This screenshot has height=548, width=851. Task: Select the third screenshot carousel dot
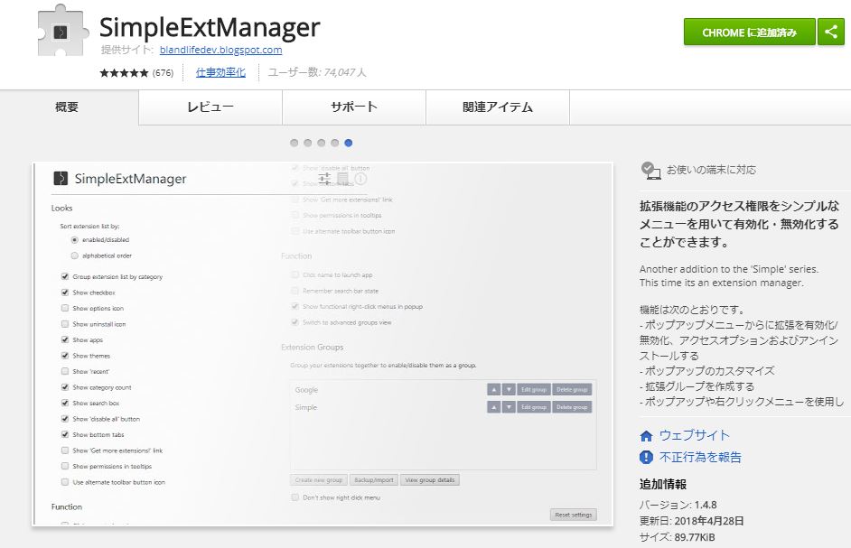point(322,144)
